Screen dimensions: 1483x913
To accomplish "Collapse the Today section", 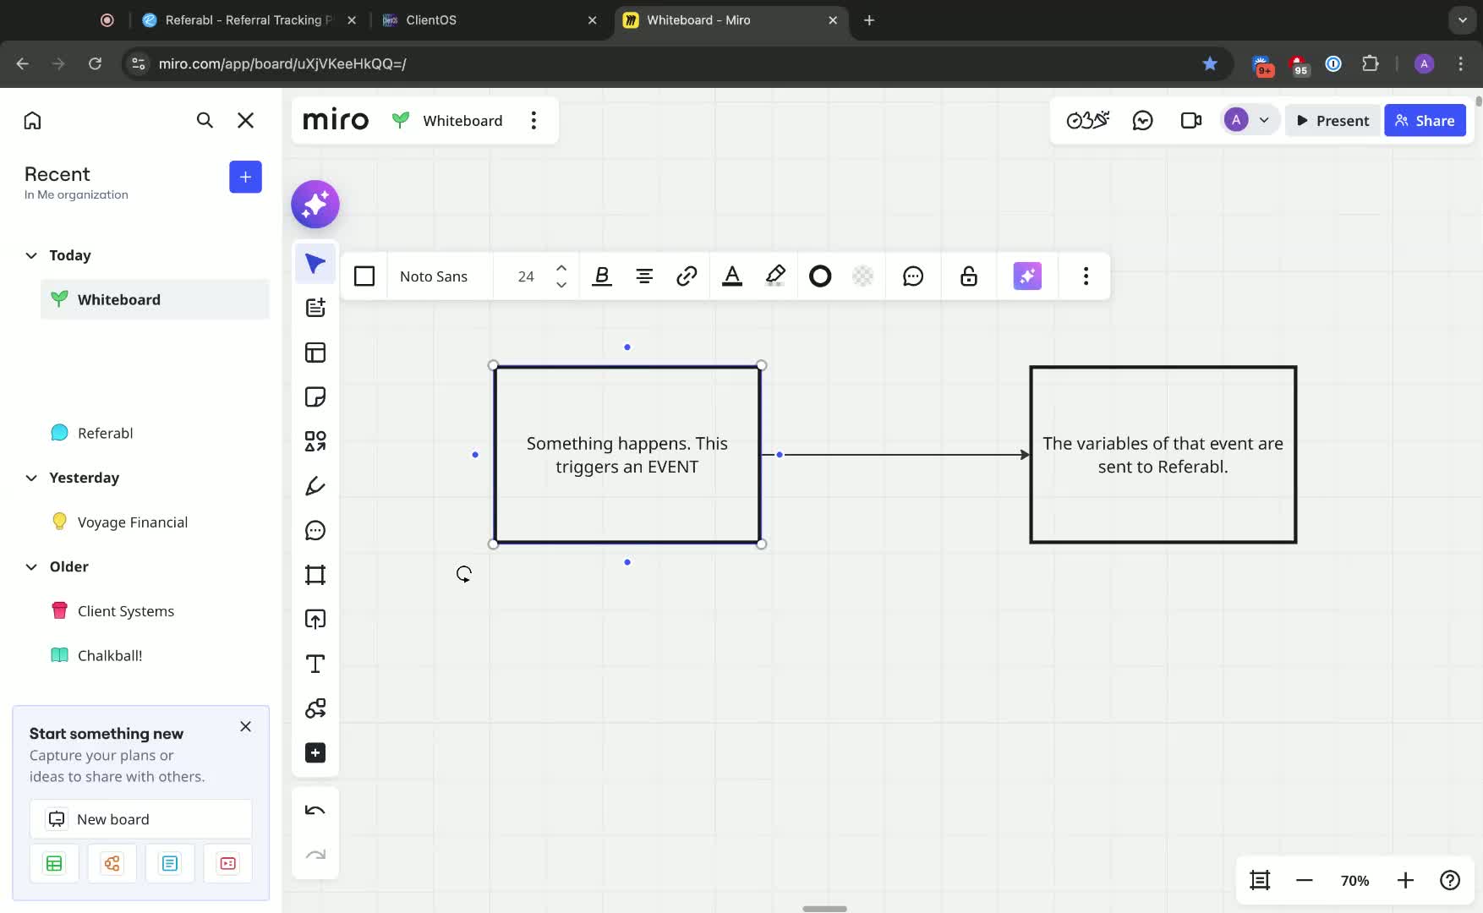I will (31, 255).
